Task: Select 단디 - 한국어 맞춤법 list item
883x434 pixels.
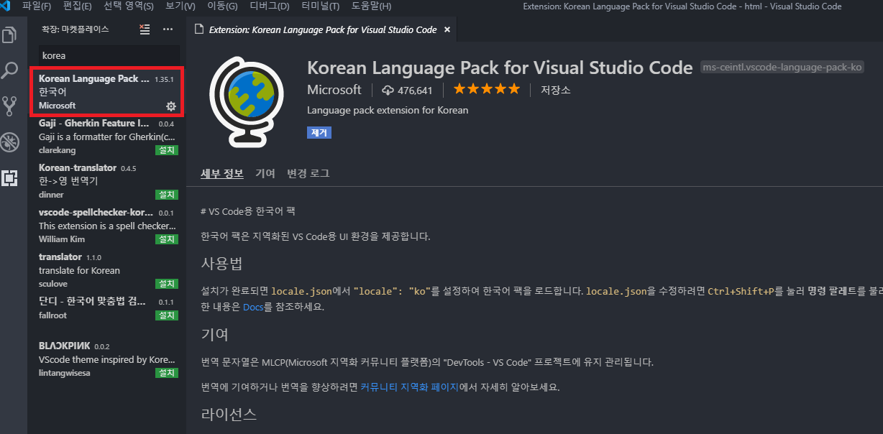Action: tap(106, 308)
